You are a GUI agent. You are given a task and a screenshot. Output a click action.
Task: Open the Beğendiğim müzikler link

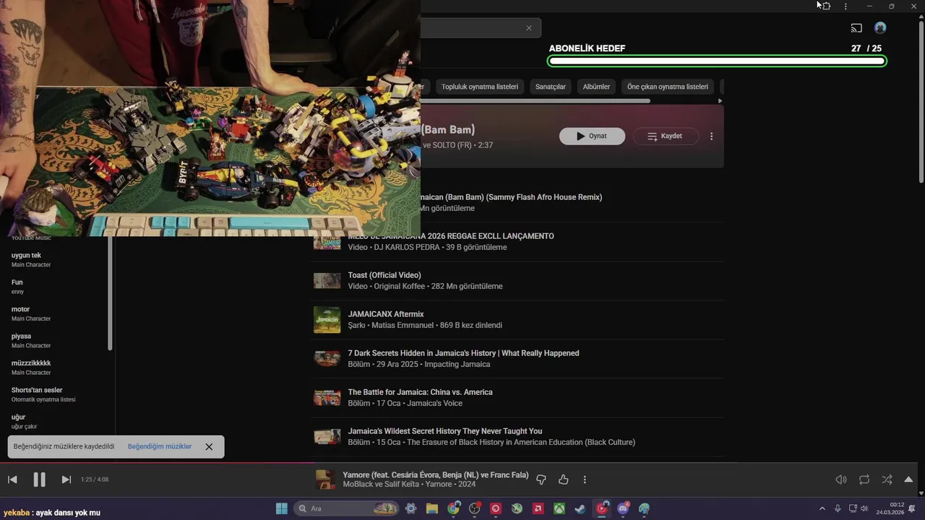[x=160, y=446]
